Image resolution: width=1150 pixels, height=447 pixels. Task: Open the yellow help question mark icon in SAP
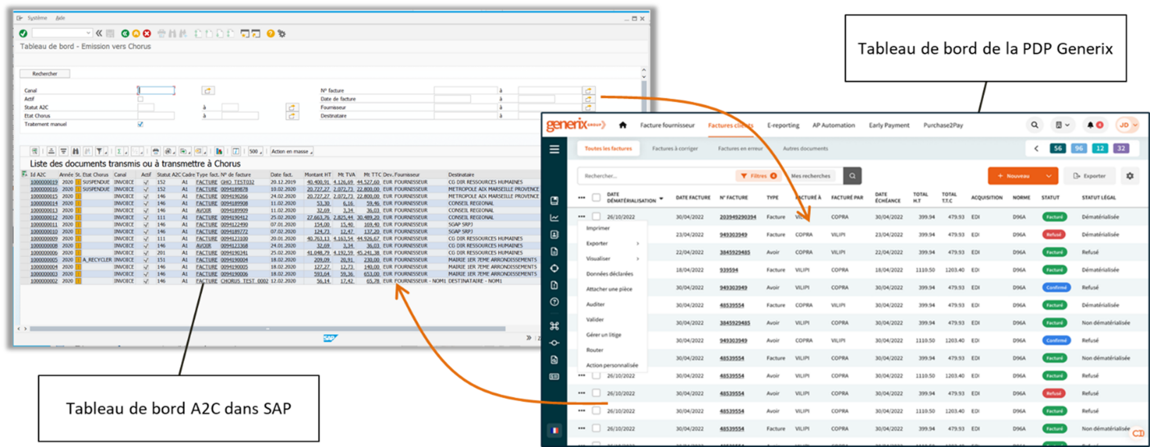pyautogui.click(x=271, y=34)
